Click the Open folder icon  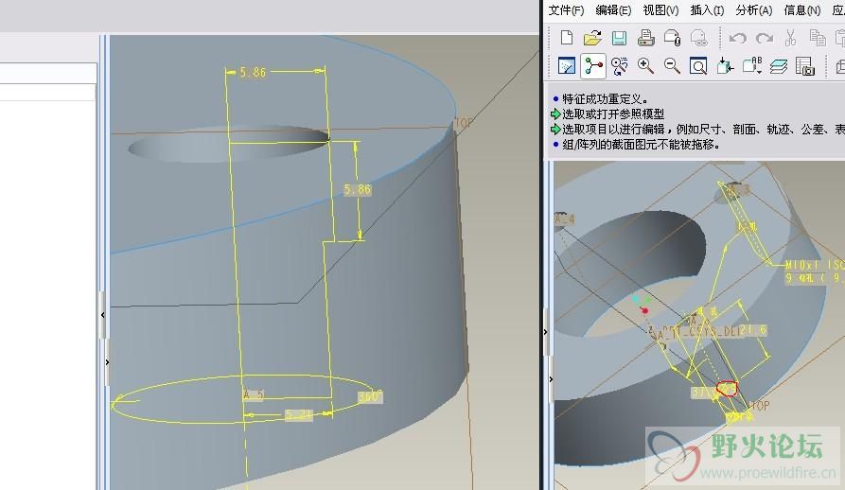[x=592, y=38]
